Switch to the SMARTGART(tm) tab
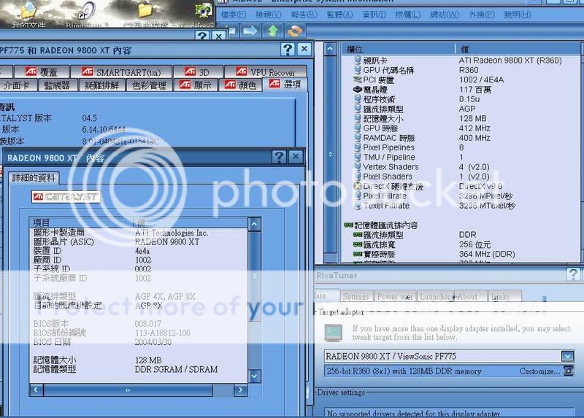Image resolution: width=584 pixels, height=418 pixels. click(x=121, y=71)
